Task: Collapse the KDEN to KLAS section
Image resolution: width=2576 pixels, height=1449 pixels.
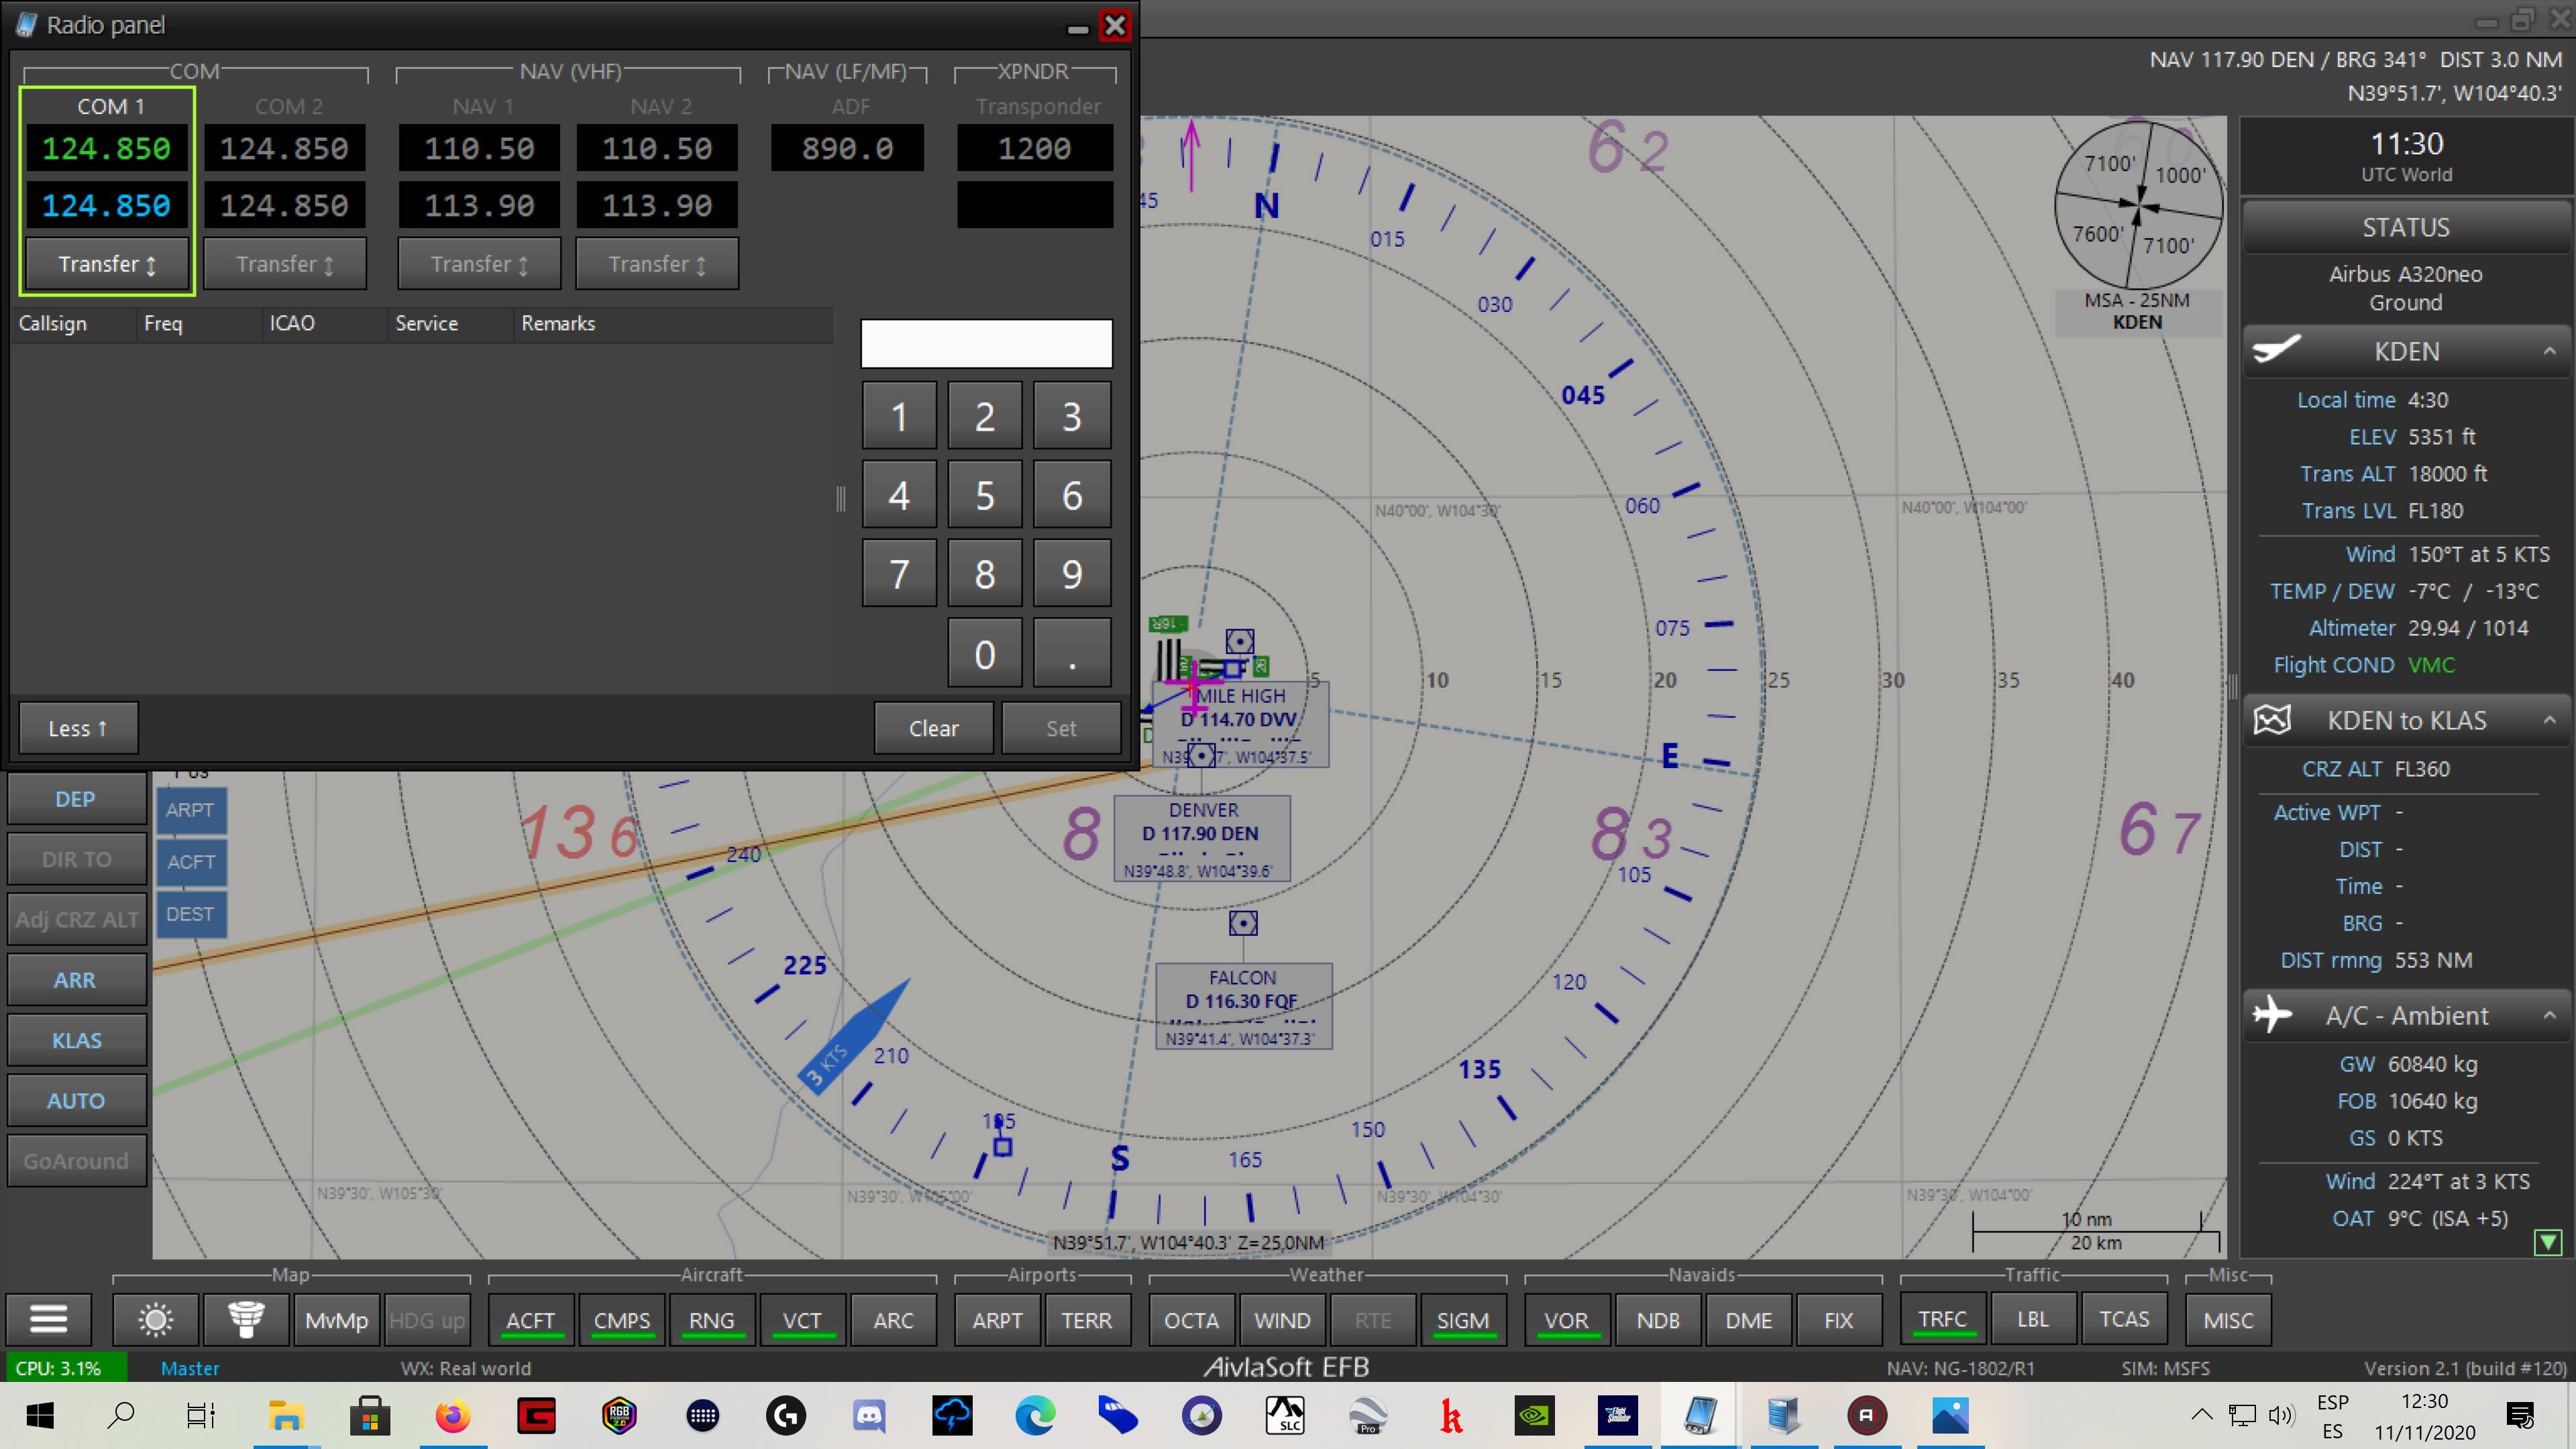Action: [x=2550, y=720]
